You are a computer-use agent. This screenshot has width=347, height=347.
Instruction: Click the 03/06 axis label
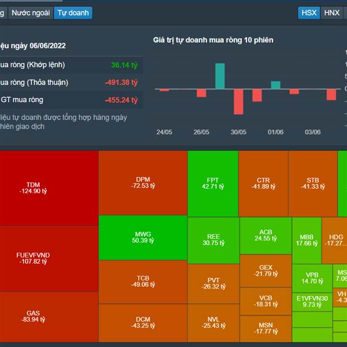pos(313,132)
